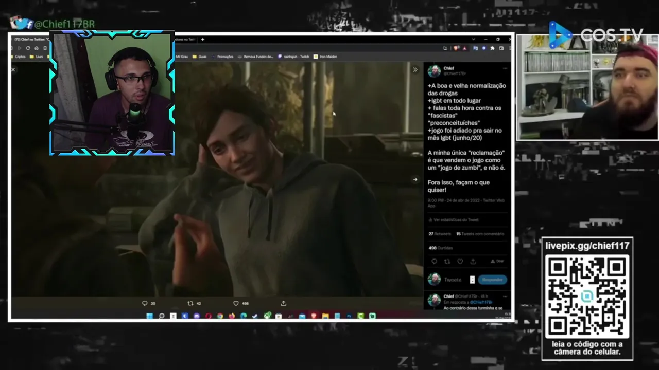Click retweet icon in sidebar action row
This screenshot has height=370, width=659.
[447, 262]
